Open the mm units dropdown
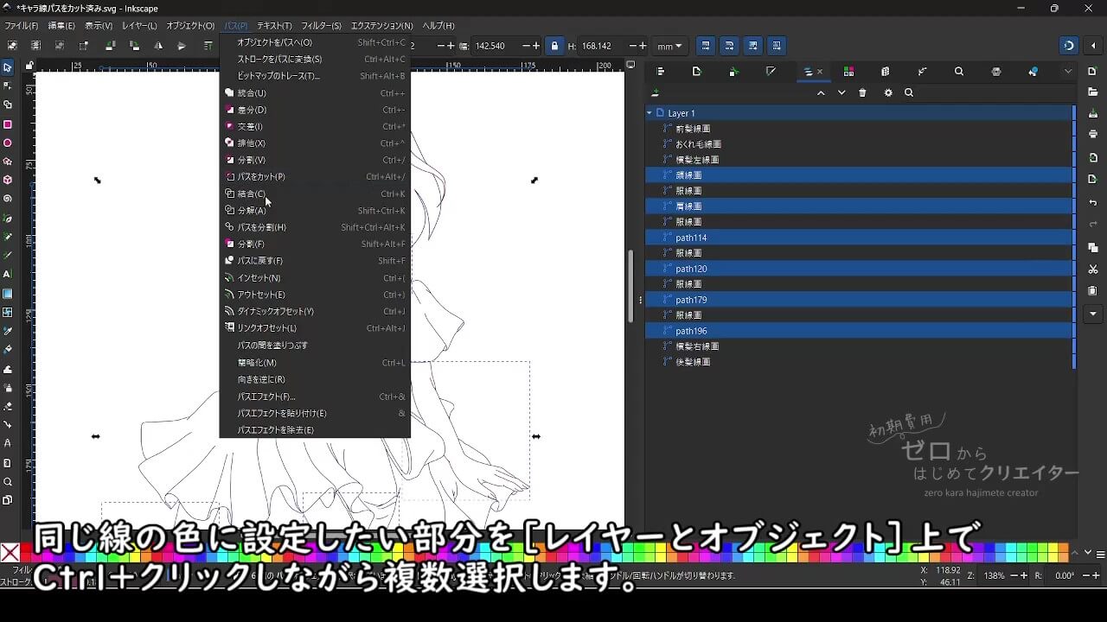 [x=669, y=46]
